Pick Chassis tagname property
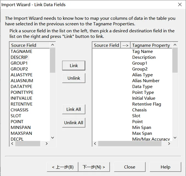186x176 pixels. (x=139, y=110)
